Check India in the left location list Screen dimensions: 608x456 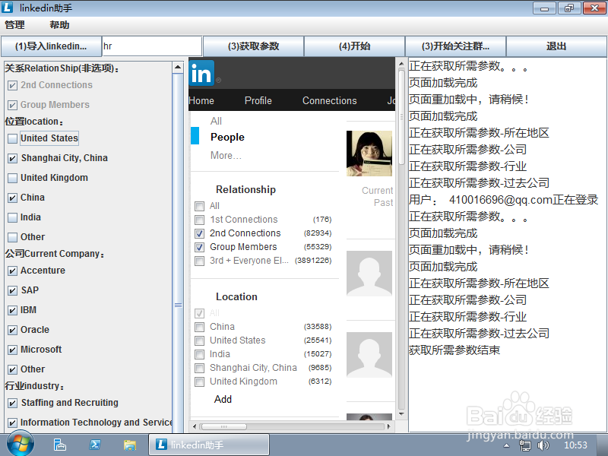(12, 217)
